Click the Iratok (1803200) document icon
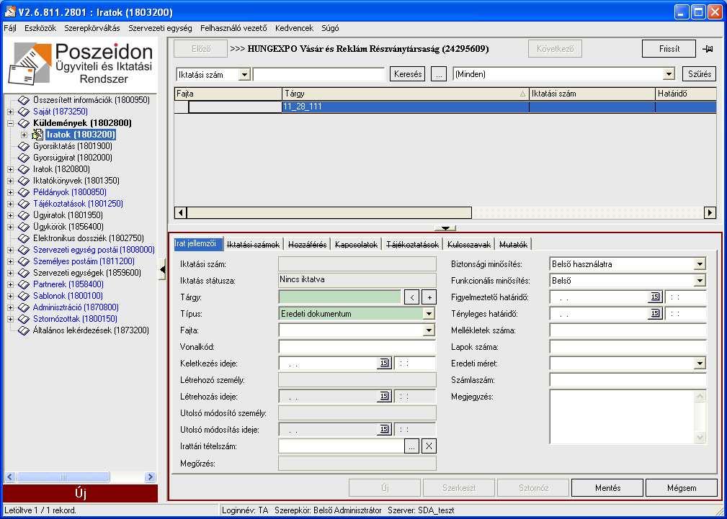 37,135
